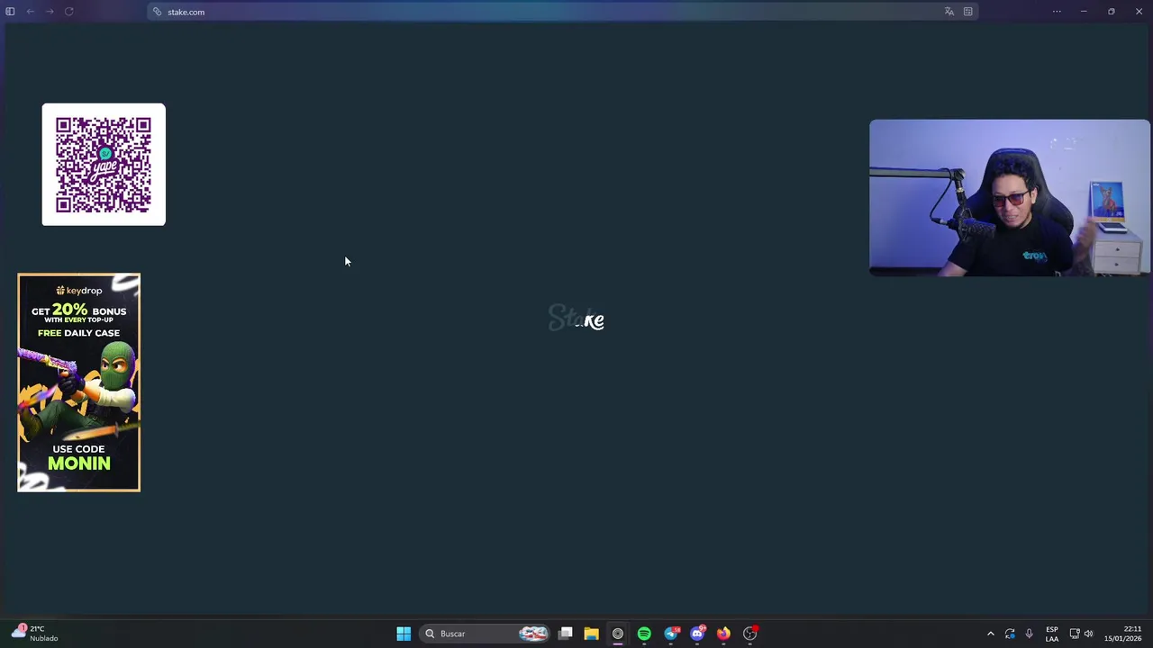Screen dimensions: 1153x648
Task: Click the Yape QR code image
Action: (x=104, y=165)
